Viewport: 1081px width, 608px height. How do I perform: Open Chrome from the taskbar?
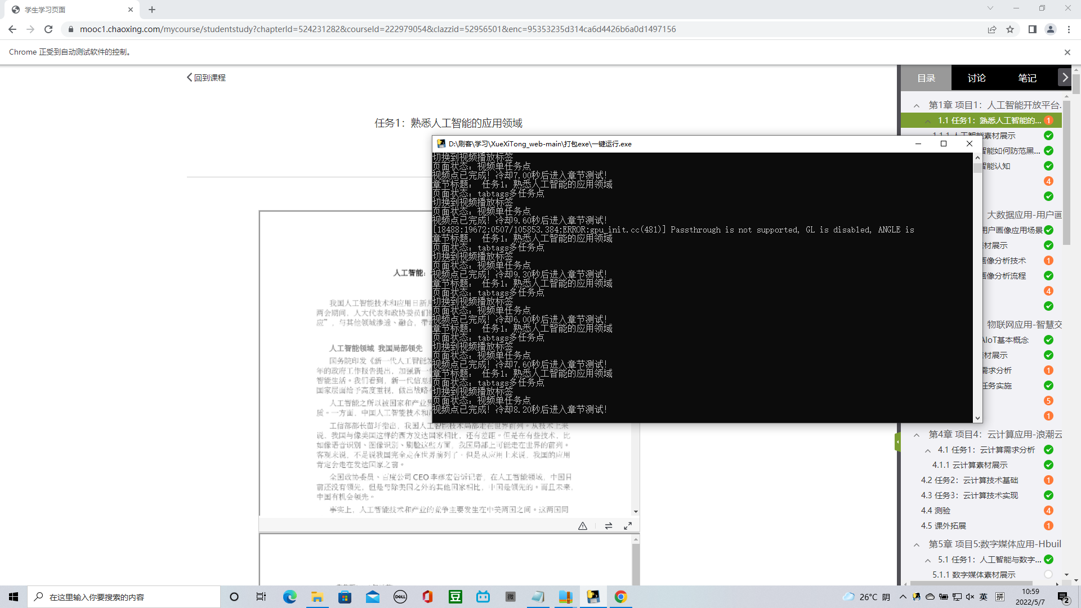pyautogui.click(x=621, y=597)
